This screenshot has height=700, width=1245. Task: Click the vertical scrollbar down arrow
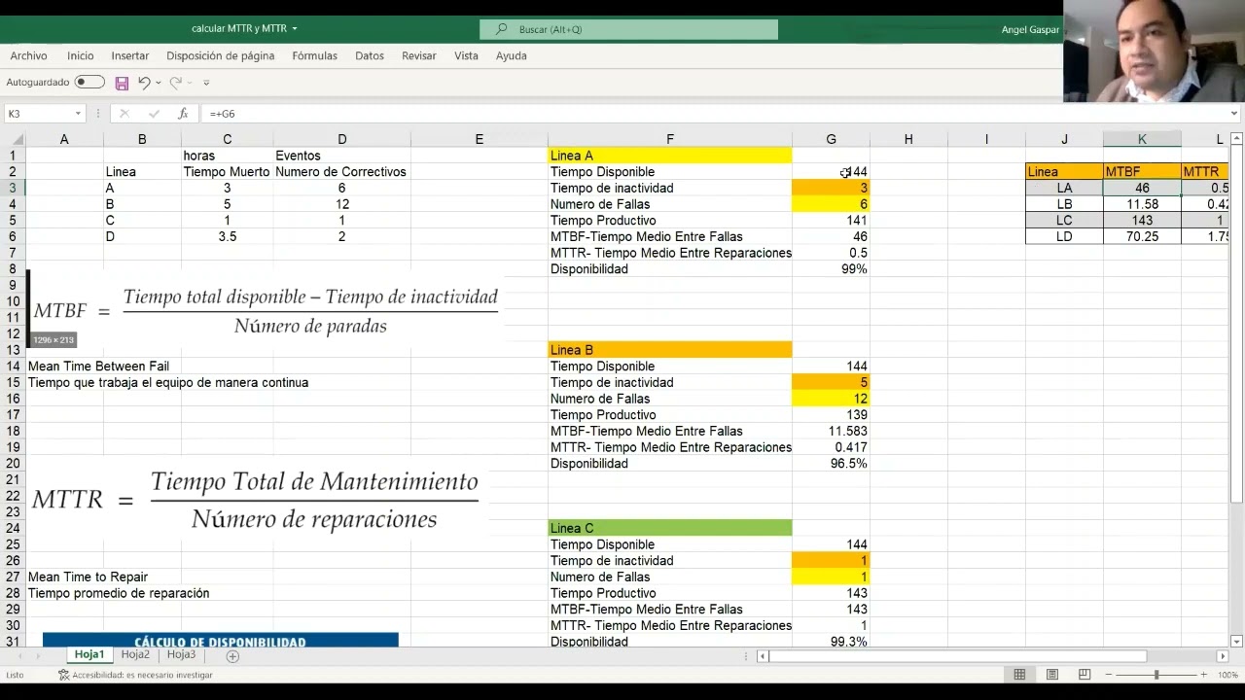1237,642
